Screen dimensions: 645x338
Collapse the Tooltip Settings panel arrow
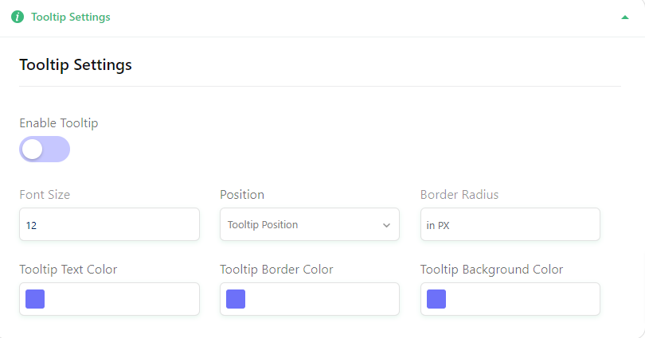[625, 17]
